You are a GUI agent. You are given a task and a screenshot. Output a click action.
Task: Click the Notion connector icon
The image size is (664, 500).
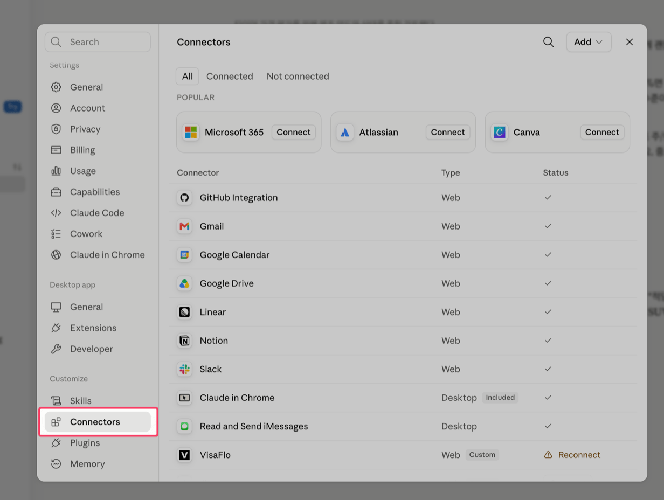[x=184, y=341]
